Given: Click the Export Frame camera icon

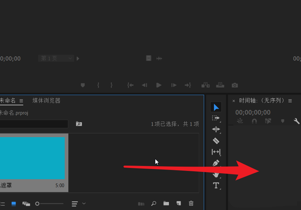Looking at the screenshot, I should pyautogui.click(x=235, y=85).
